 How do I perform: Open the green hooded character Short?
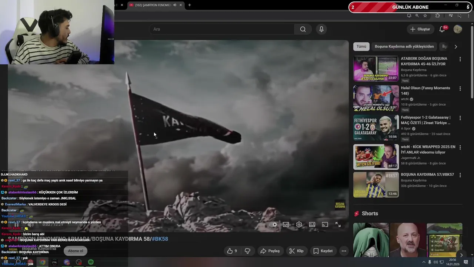coord(371,240)
